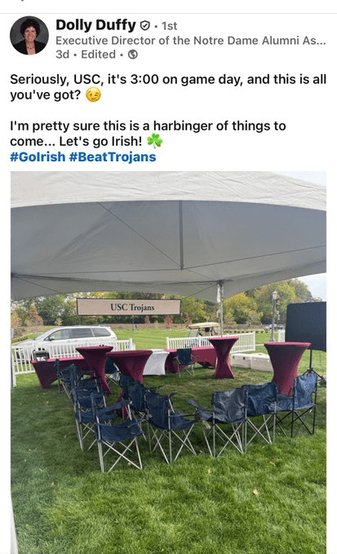Open the tent photo attachment
The image size is (337, 554).
[168, 363]
